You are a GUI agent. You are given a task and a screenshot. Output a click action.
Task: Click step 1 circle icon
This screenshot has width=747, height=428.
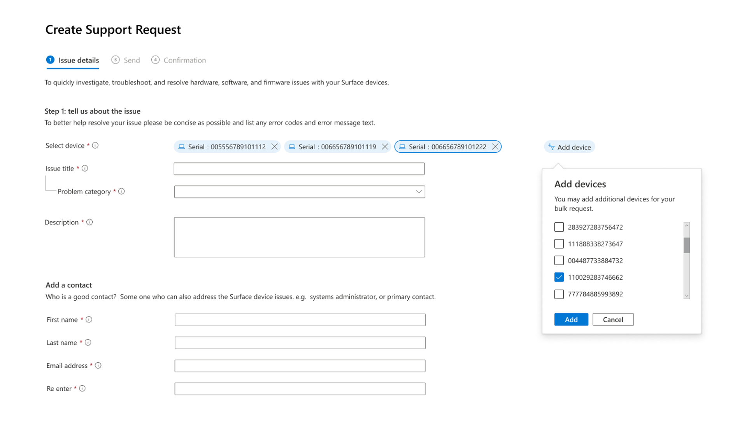(50, 60)
